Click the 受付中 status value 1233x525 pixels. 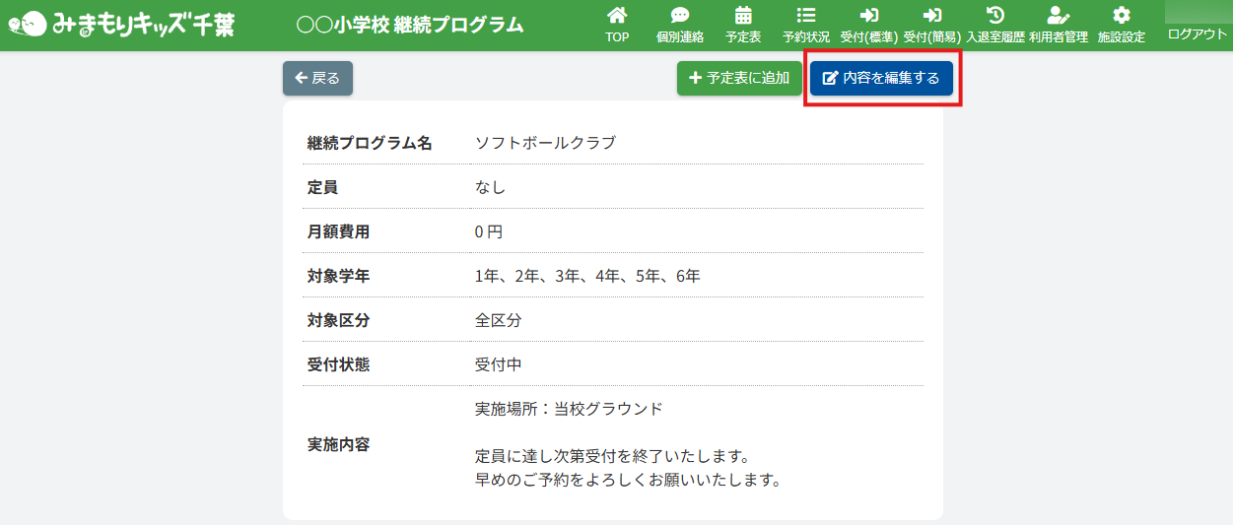[x=499, y=364]
